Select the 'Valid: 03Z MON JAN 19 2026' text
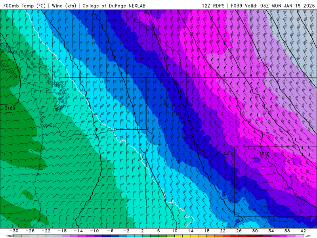The height and width of the screenshot is (238, 317). pyautogui.click(x=280, y=6)
